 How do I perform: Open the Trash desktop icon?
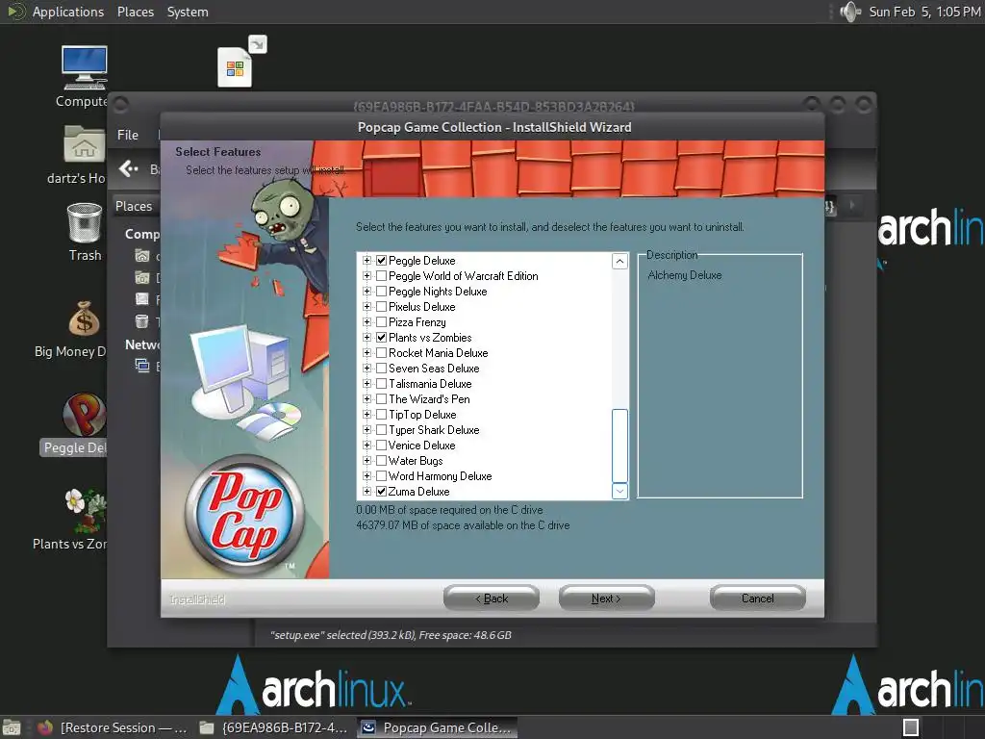click(85, 223)
